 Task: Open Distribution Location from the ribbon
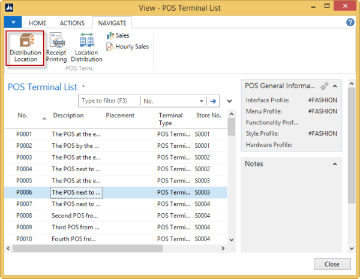click(x=25, y=48)
